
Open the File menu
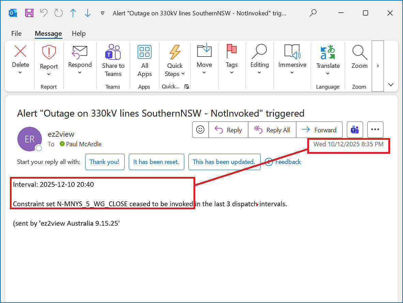click(16, 33)
